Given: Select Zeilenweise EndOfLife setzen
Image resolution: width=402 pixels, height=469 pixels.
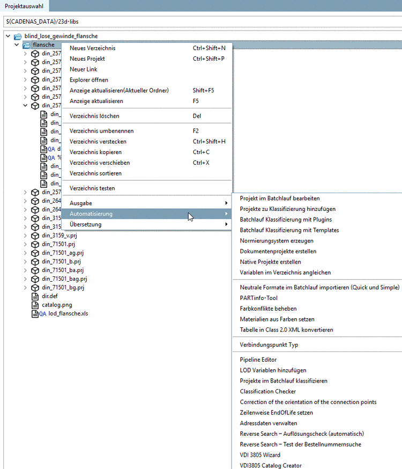Looking at the screenshot, I should pos(317,413).
